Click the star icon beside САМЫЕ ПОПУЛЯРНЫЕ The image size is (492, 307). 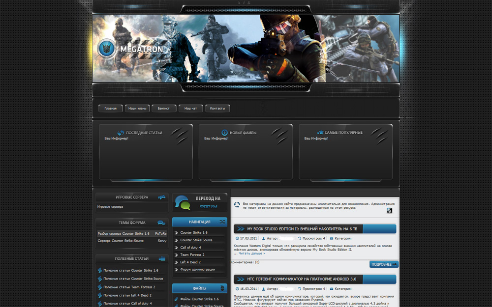320,132
